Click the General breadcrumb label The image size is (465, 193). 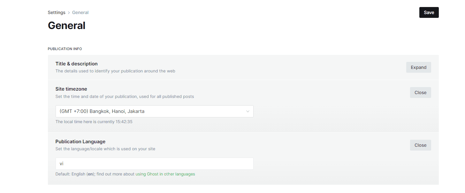(80, 12)
